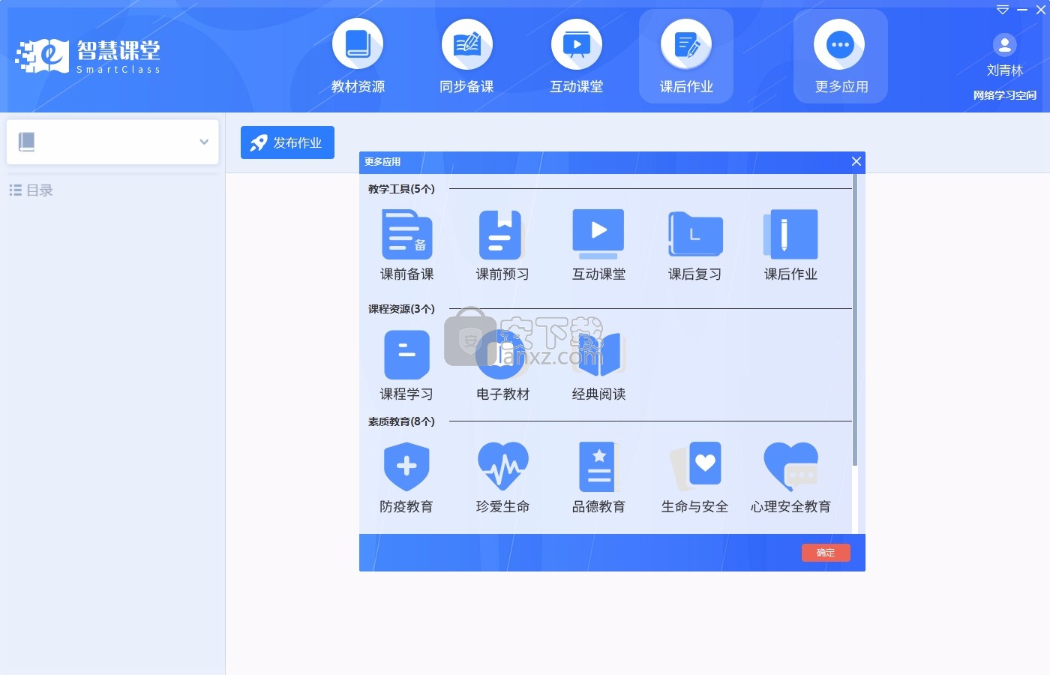
Task: Click the 智慧课堂 SmartClass logo
Action: pyautogui.click(x=88, y=56)
